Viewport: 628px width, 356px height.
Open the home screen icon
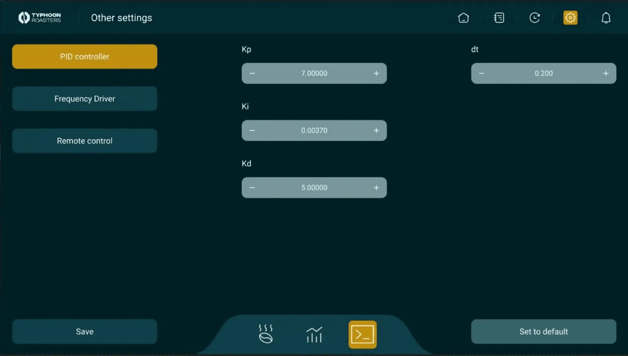(x=463, y=18)
